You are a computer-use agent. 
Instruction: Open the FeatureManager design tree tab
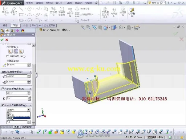tap(2, 31)
